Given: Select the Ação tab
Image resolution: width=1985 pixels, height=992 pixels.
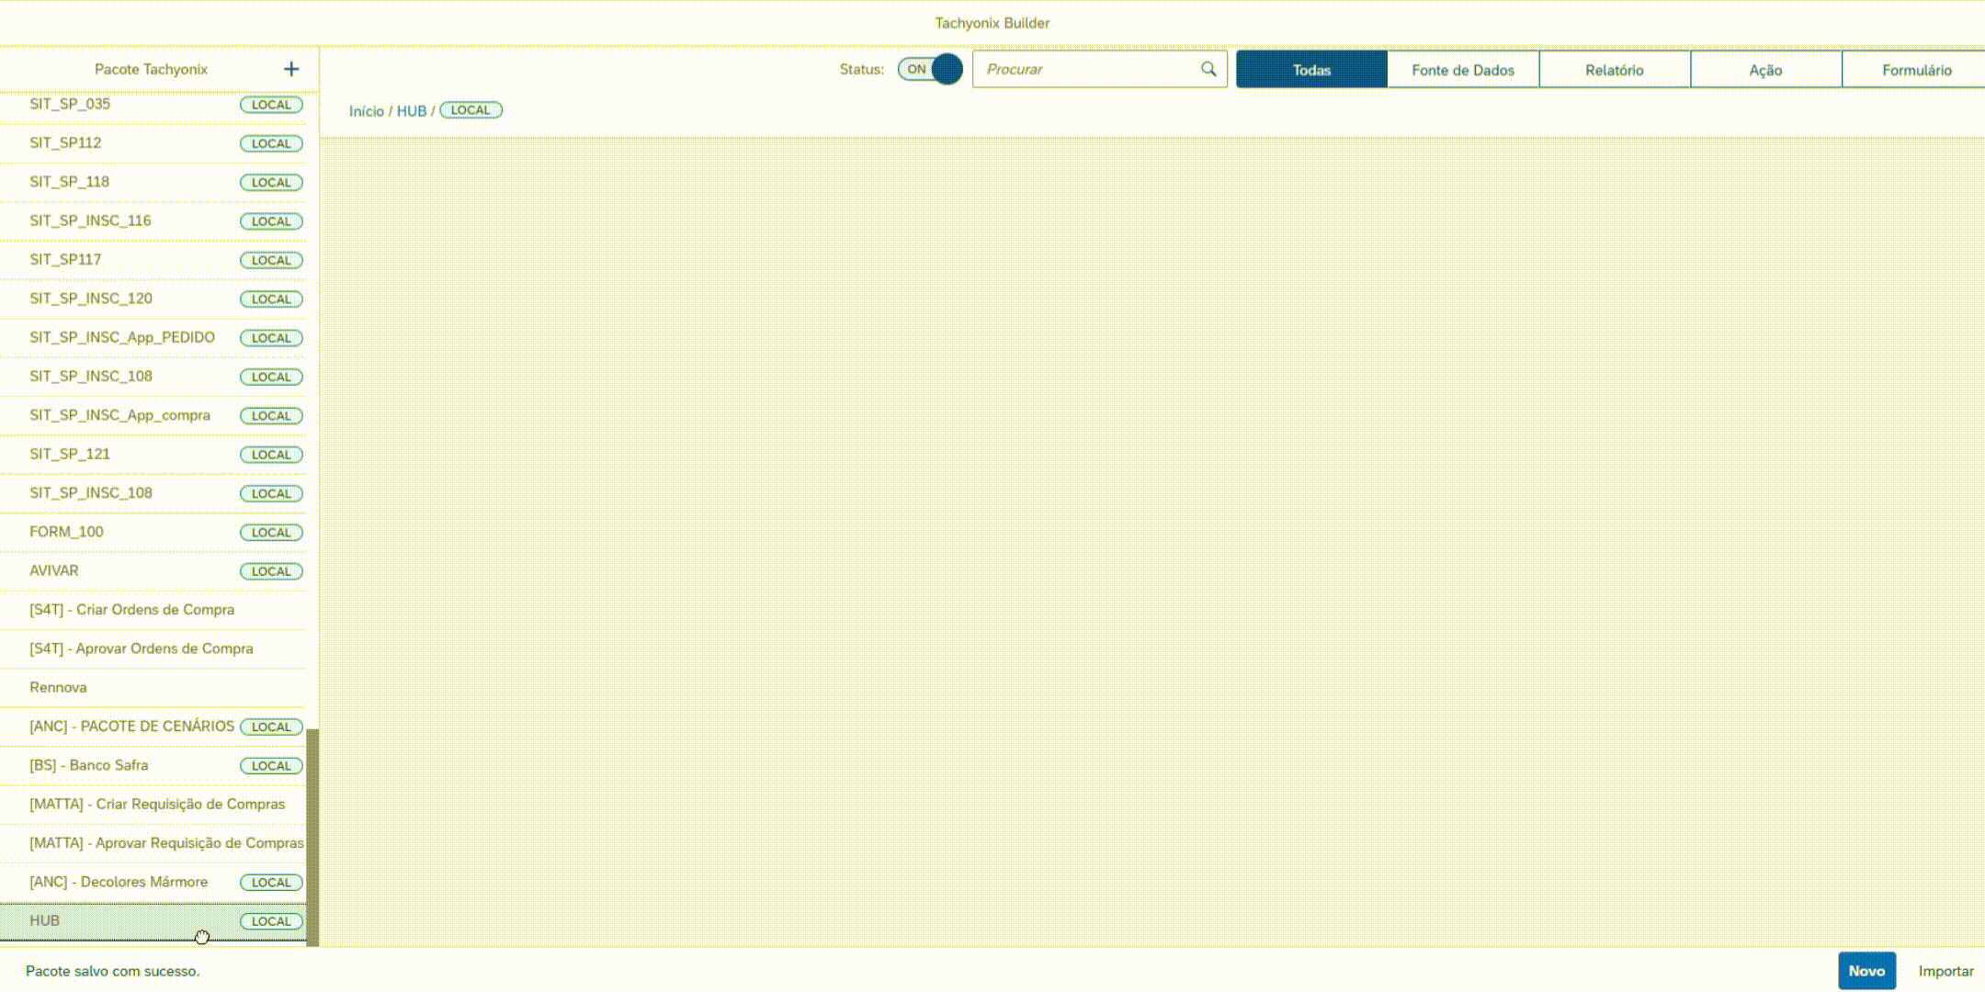Looking at the screenshot, I should tap(1765, 70).
